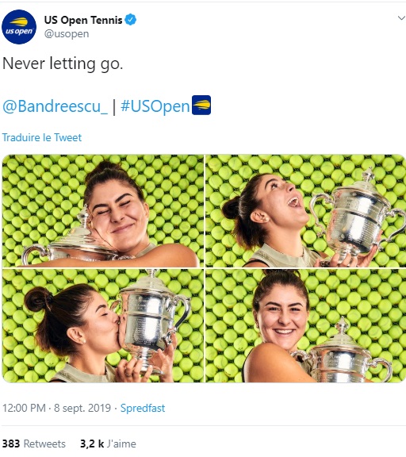Expand the tweet options chevron

point(401,18)
